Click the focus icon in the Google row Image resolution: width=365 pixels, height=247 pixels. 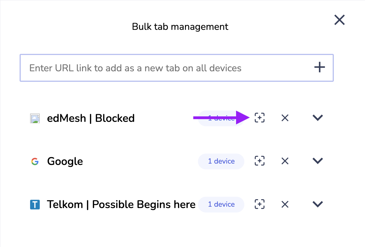260,161
